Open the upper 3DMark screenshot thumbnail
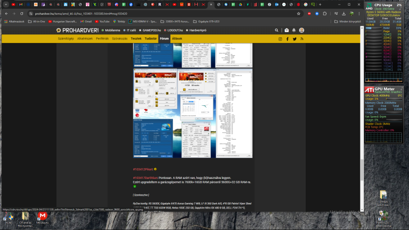The height and width of the screenshot is (230, 409). [193, 55]
